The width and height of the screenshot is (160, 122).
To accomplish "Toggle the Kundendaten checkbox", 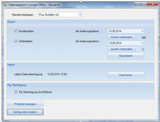I will [16, 31].
